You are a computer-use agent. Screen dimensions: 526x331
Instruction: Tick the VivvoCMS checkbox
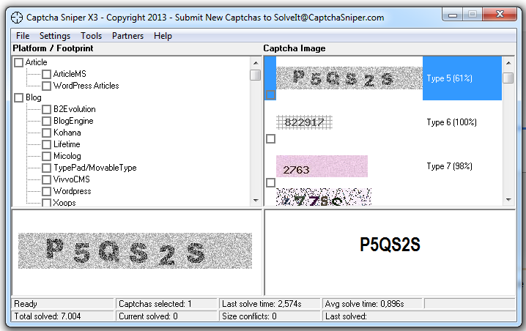coord(47,179)
